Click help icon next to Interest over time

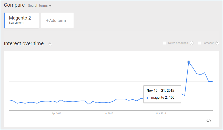click(x=50, y=44)
